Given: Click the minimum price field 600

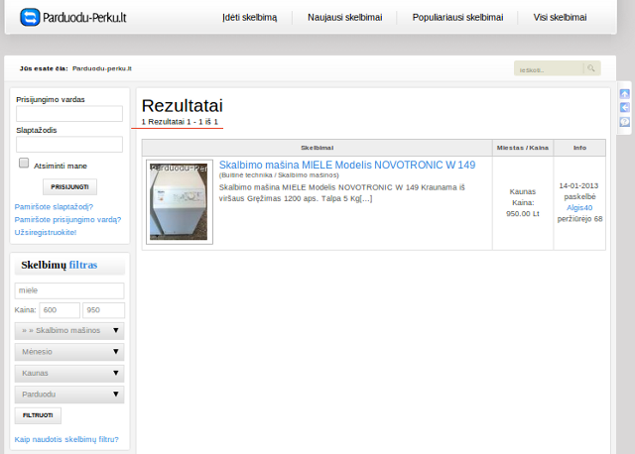Looking at the screenshot, I should (60, 310).
